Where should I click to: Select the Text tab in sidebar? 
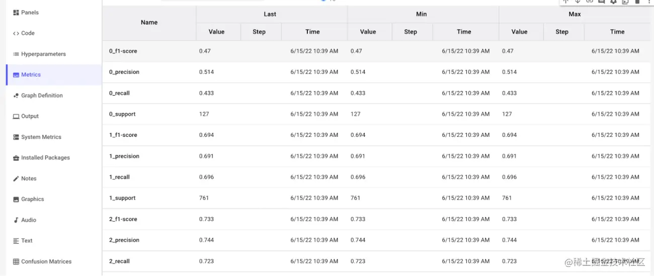click(x=27, y=241)
